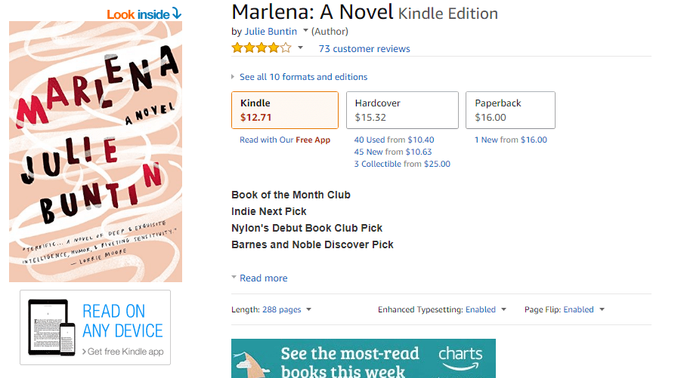Click the Marlena book cover image
The image size is (681, 378).
95,151
